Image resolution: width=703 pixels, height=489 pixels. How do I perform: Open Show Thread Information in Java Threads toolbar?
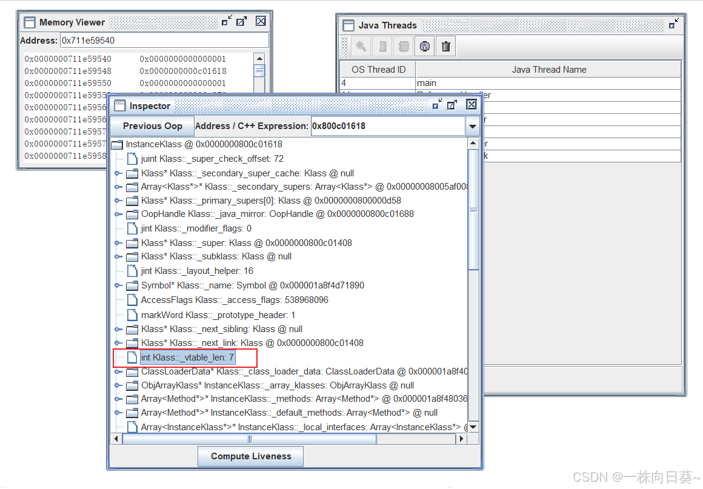[x=425, y=46]
